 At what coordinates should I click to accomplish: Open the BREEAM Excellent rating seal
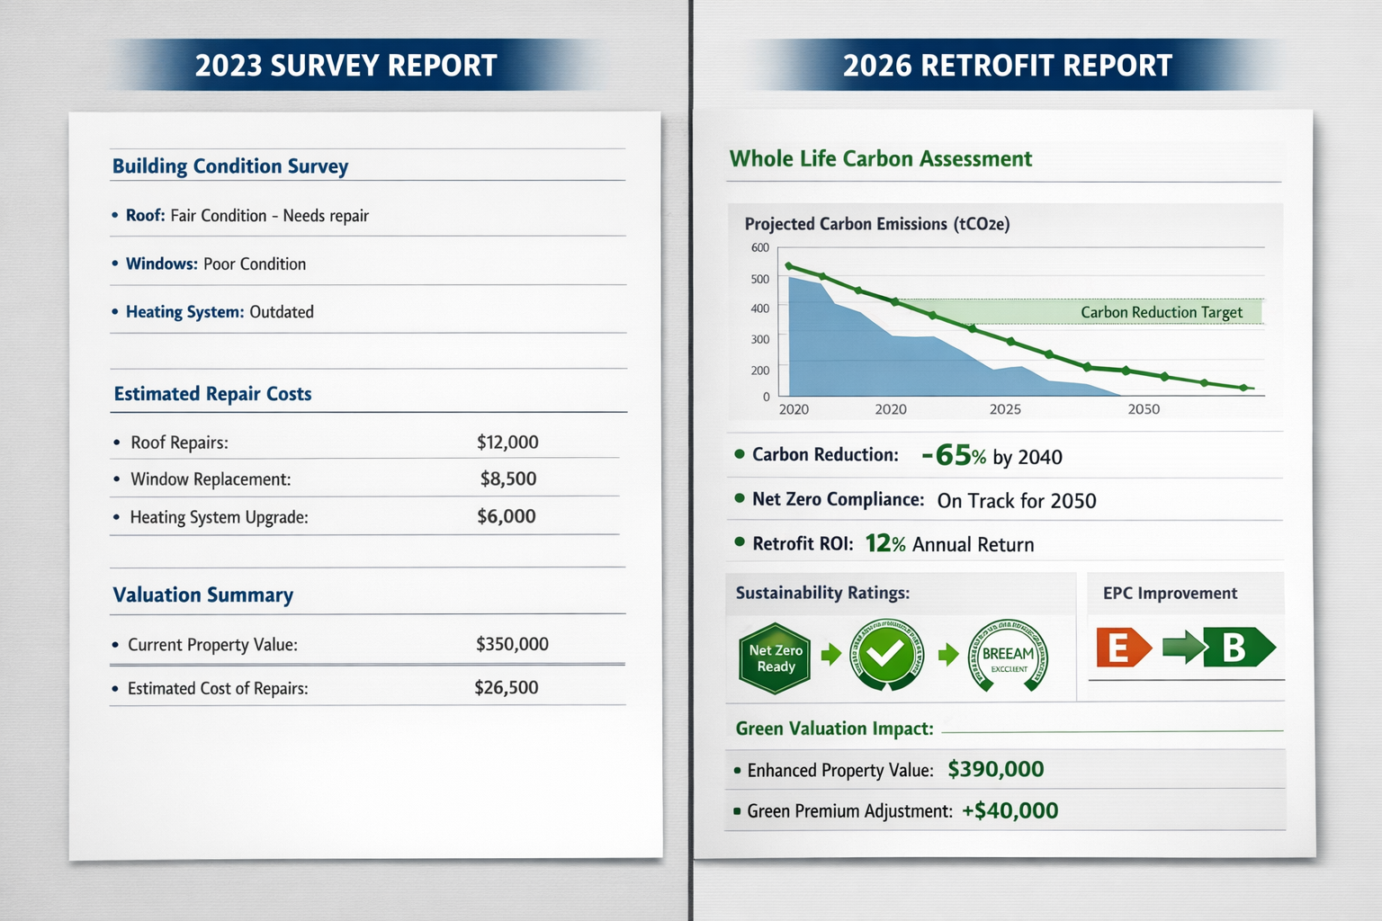pos(1008,657)
